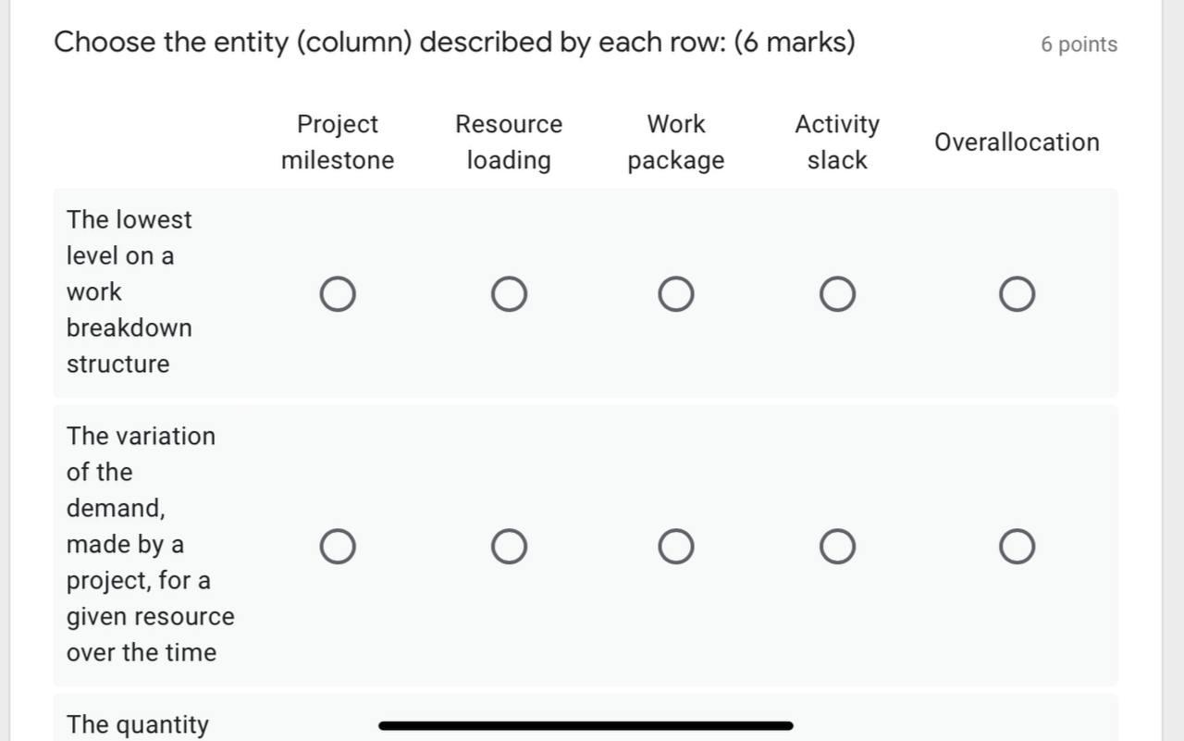This screenshot has height=741, width=1184.
Task: Click the Resource loading column header
Action: (x=508, y=142)
